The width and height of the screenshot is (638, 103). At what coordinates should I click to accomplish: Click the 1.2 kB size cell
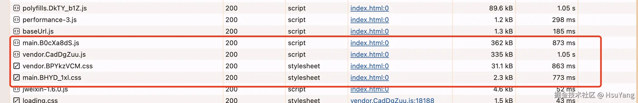pos(503,20)
